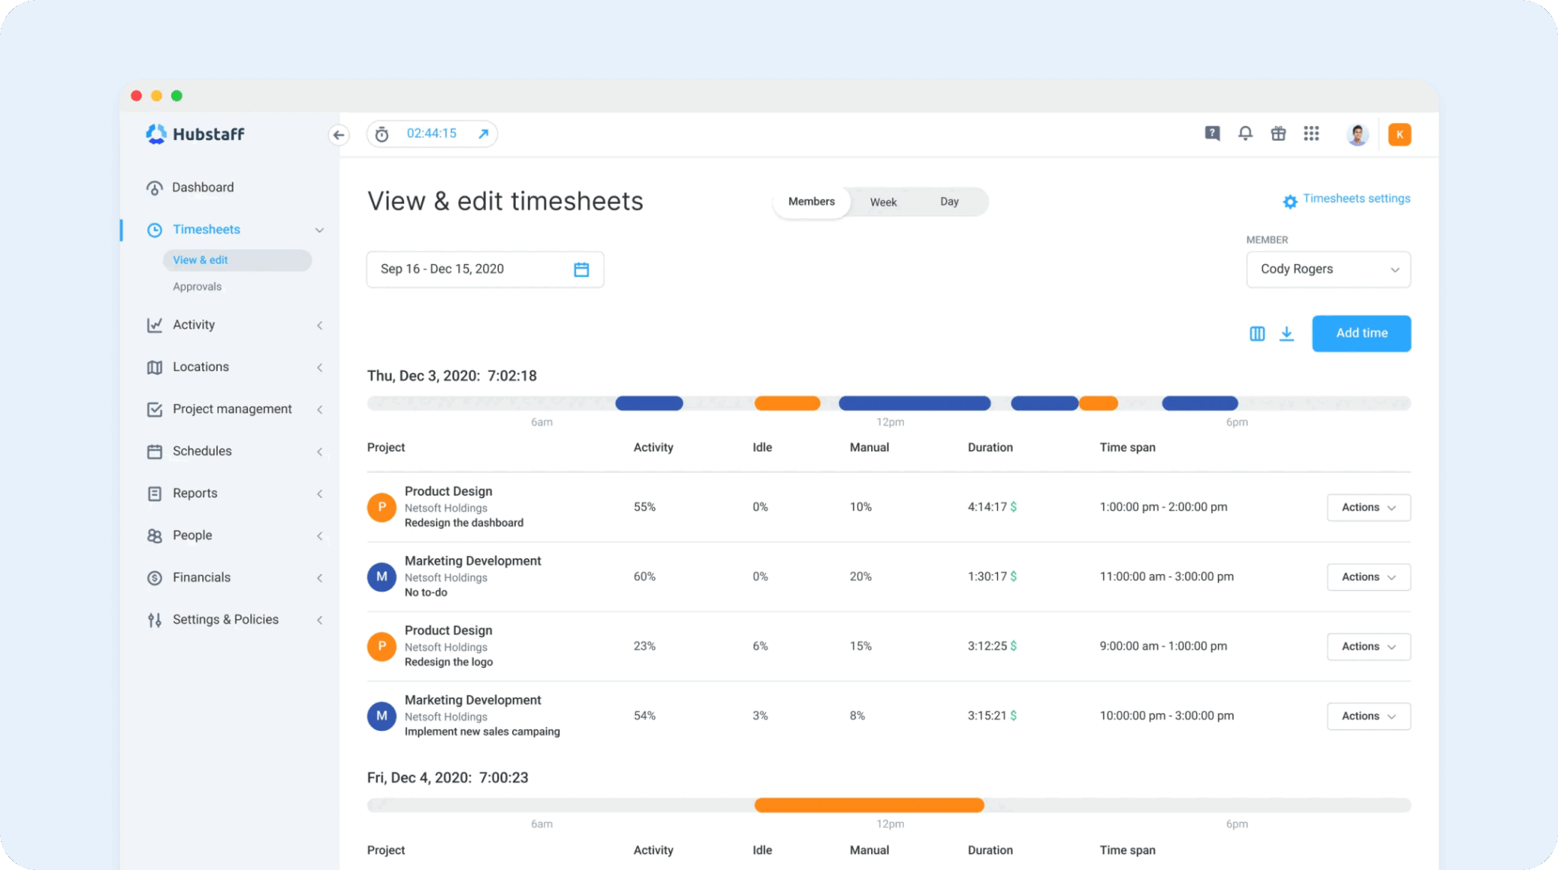Select Approvals submenu item

(197, 287)
